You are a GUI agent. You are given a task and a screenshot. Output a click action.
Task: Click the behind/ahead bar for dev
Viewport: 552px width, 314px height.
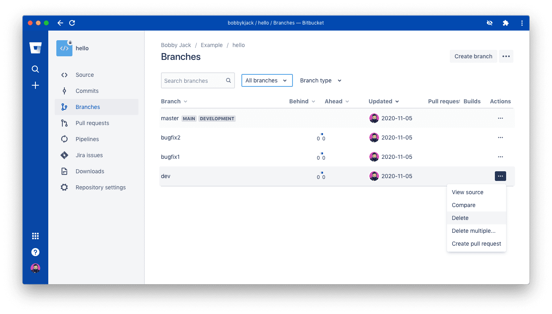pyautogui.click(x=321, y=176)
